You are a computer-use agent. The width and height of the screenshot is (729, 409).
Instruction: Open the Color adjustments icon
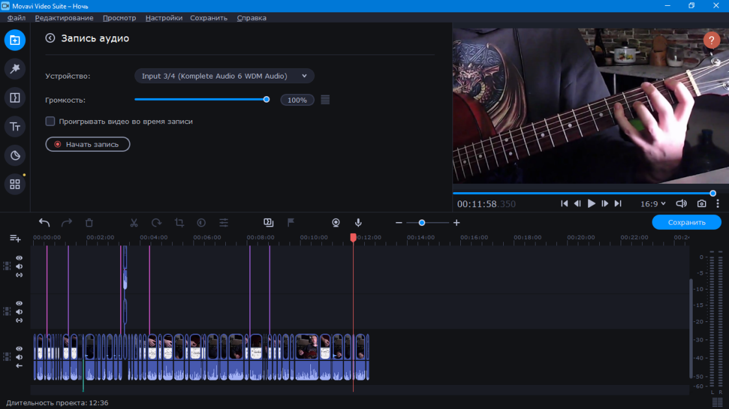pos(201,223)
